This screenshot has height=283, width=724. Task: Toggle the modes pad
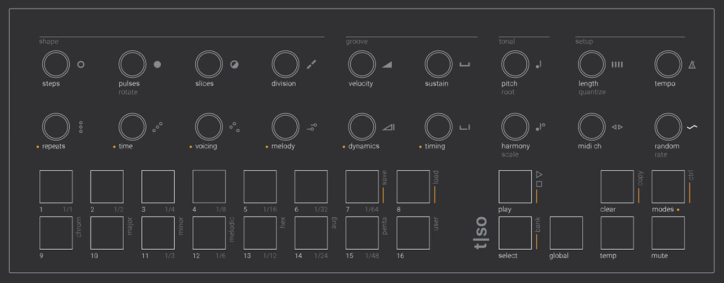(668, 186)
